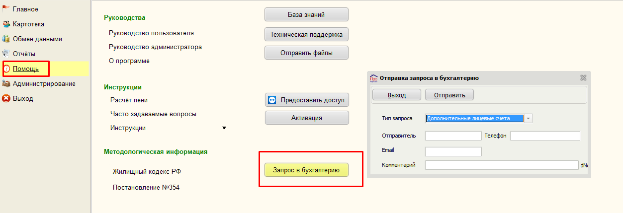Image resolution: width=623 pixels, height=213 pixels.
Task: Open the Тип запроса dropdown arrow
Action: (529, 118)
